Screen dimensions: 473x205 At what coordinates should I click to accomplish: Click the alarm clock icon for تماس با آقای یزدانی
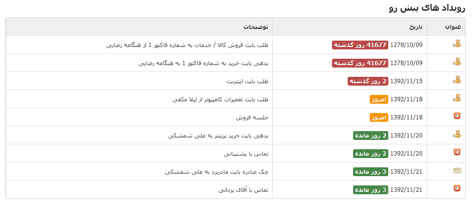[x=457, y=189]
